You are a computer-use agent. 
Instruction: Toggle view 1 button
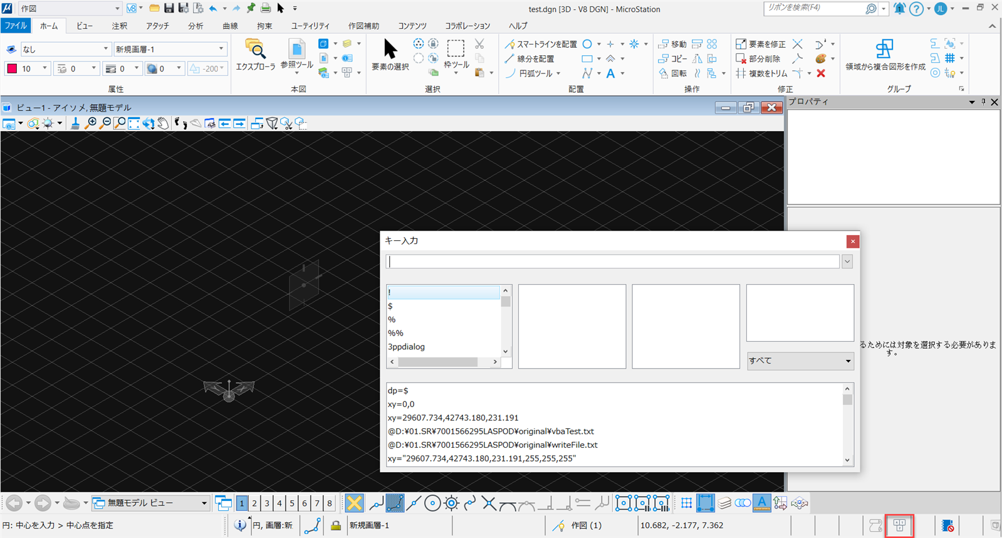coord(242,503)
